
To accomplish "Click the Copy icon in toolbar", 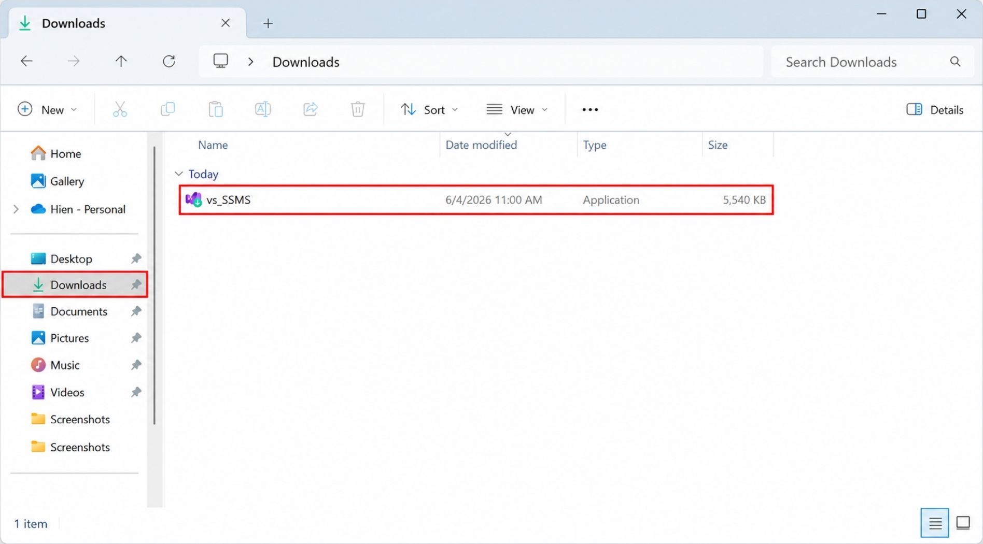I will [x=167, y=109].
